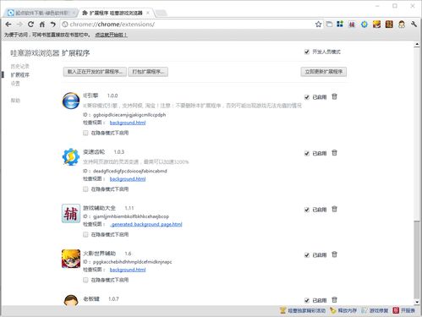Go back using the back arrow
The height and width of the screenshot is (317, 422).
pyautogui.click(x=8, y=25)
